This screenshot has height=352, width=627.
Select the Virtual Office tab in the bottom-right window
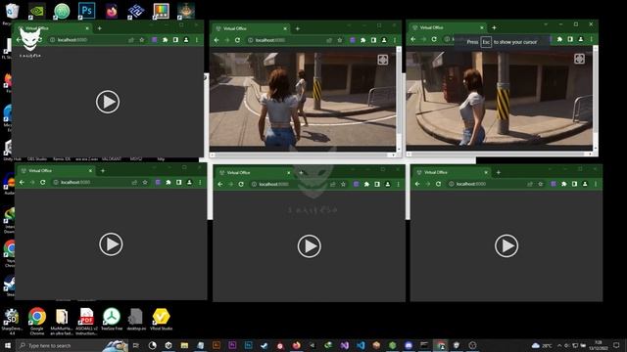(x=452, y=172)
